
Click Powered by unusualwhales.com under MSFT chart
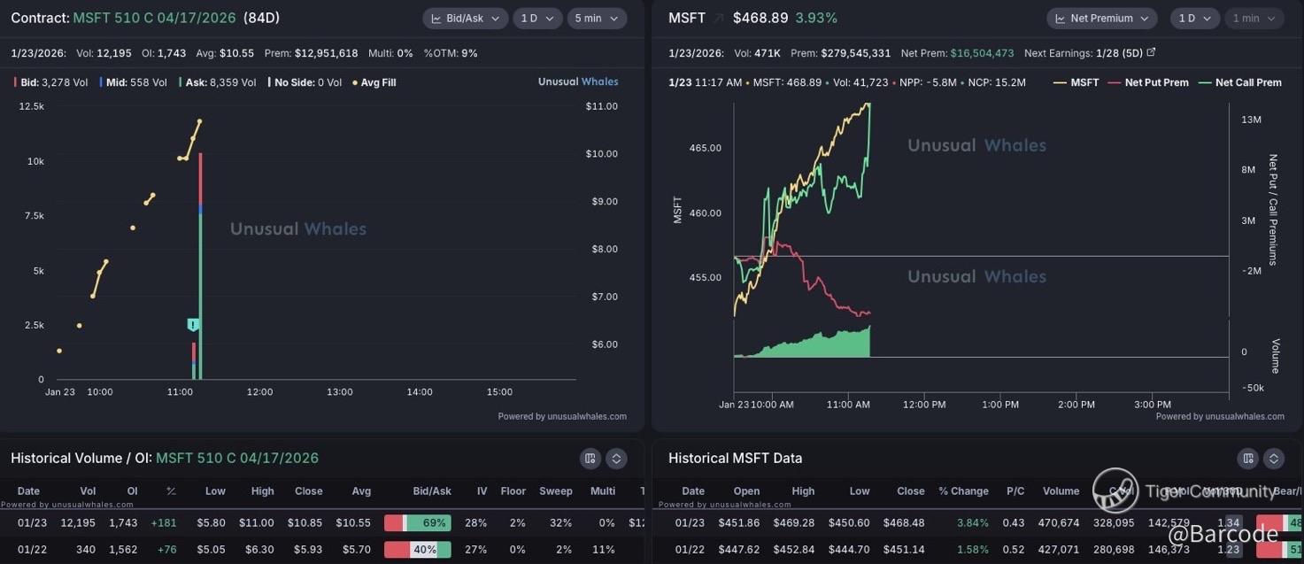[x=1220, y=416]
